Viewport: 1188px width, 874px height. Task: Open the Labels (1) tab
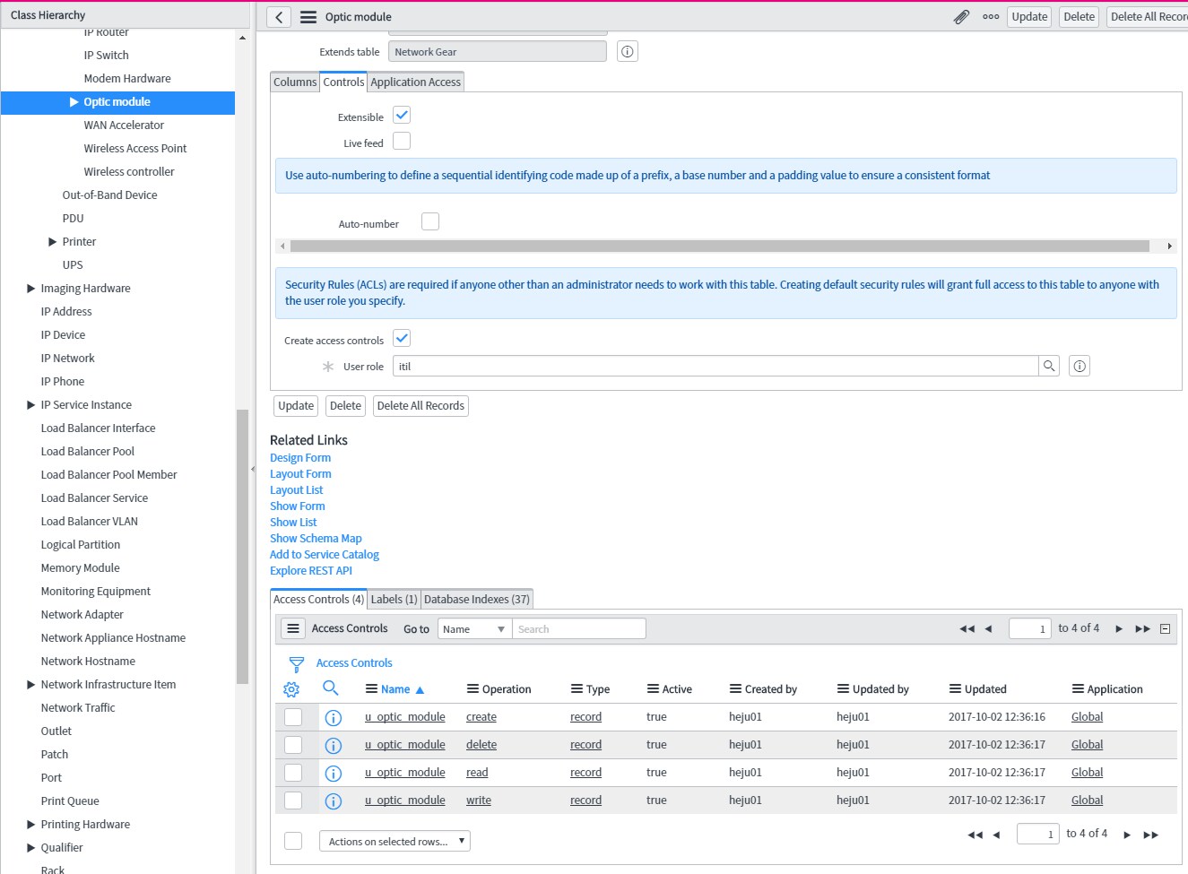pos(395,600)
